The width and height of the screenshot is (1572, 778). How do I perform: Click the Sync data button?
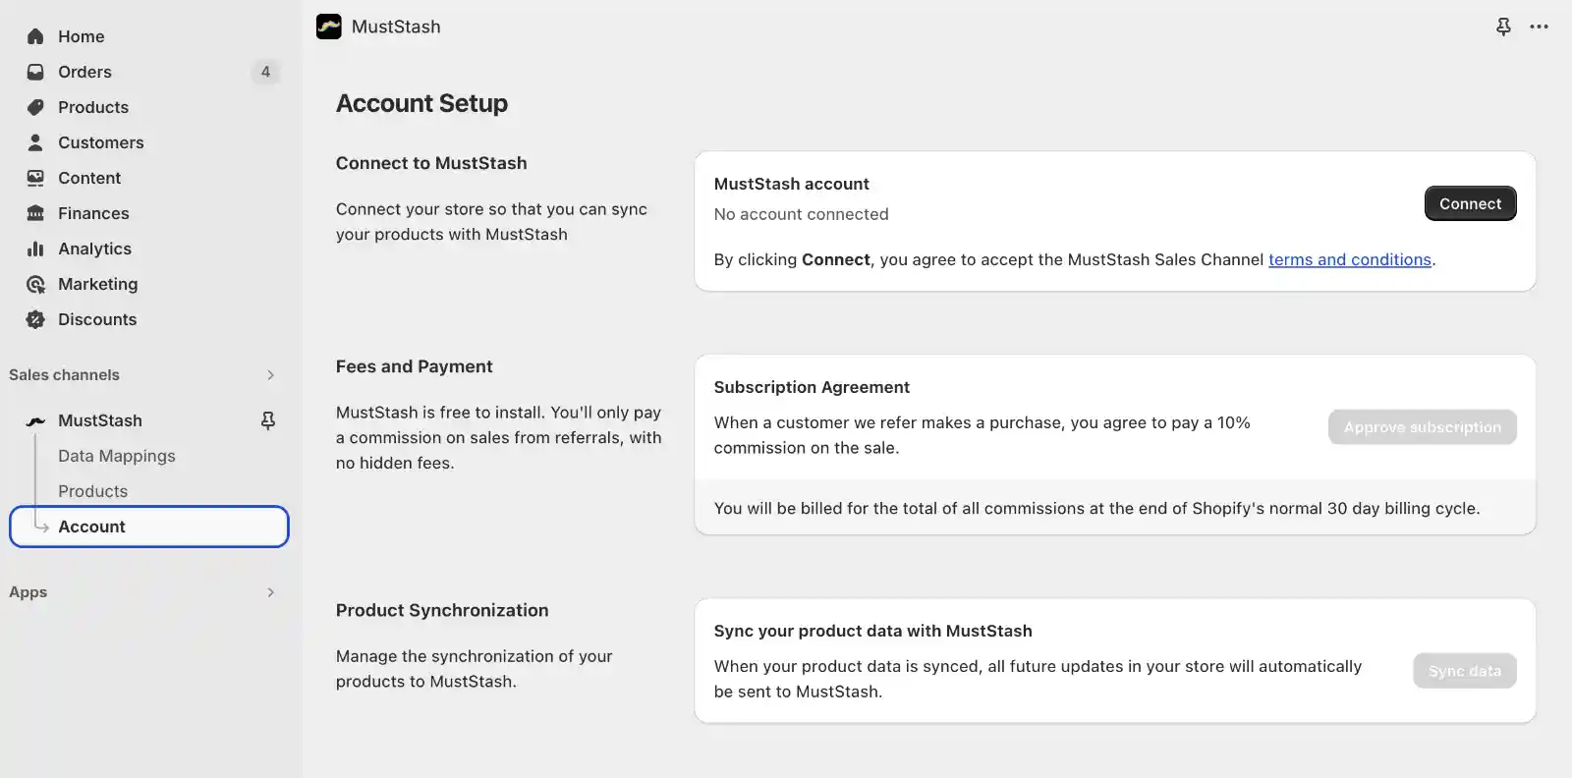pos(1464,671)
